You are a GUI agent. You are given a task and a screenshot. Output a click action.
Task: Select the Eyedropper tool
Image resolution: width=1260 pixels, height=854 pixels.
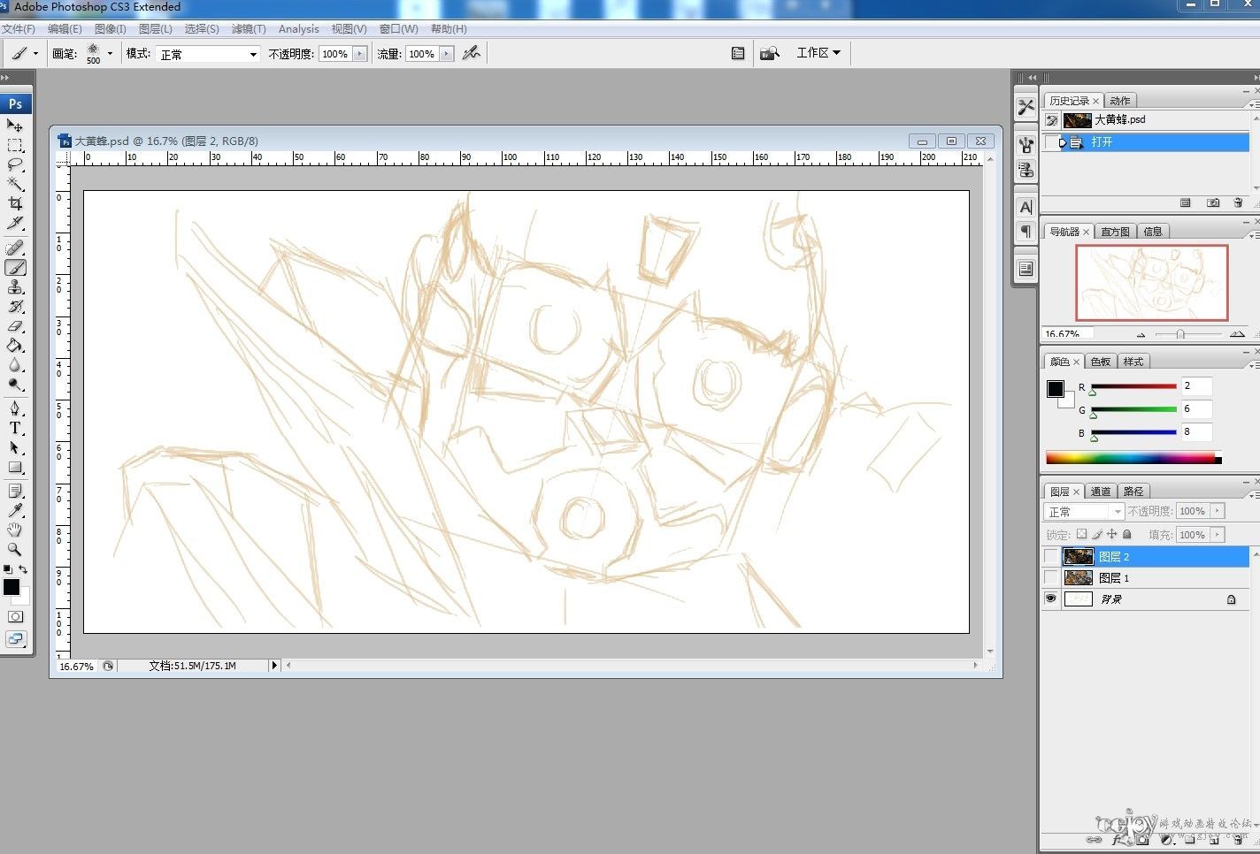(x=15, y=511)
